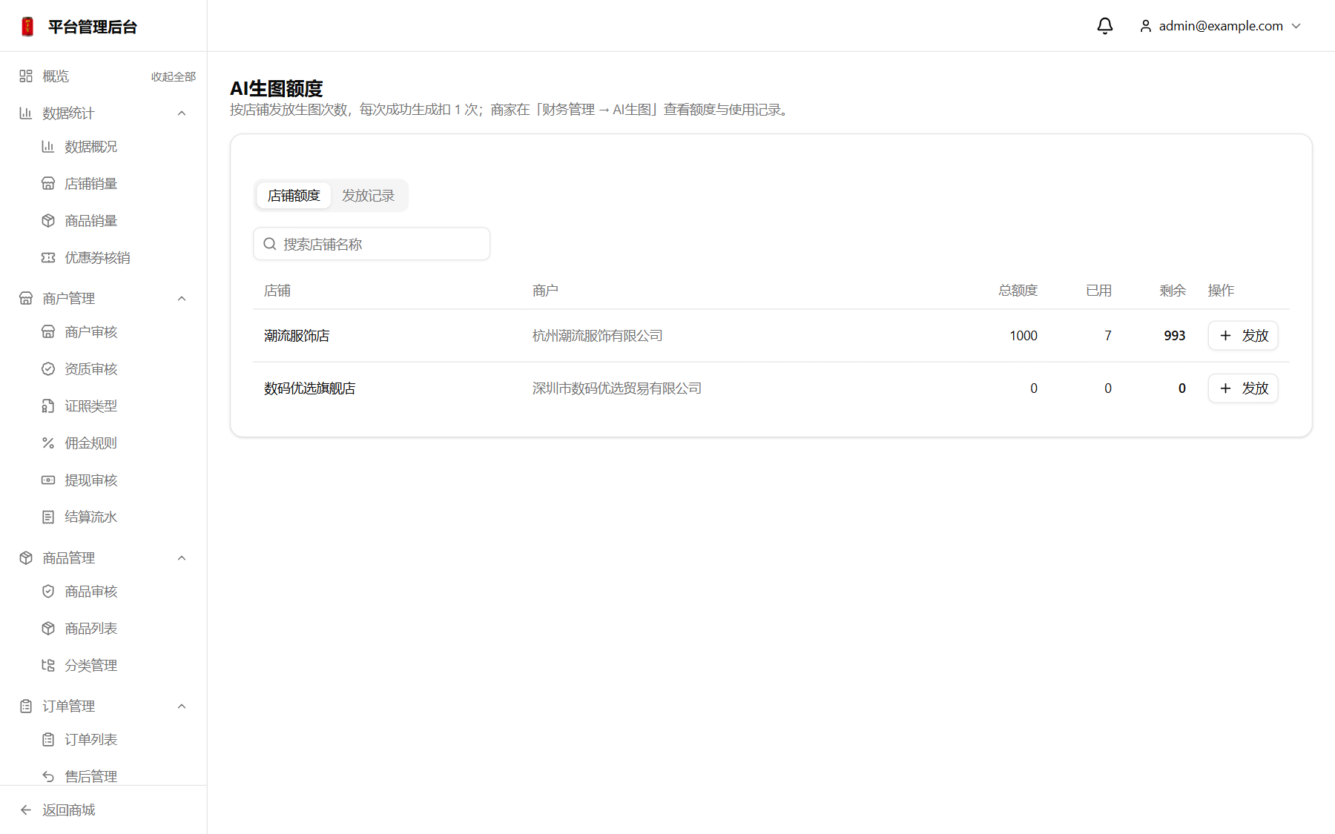Open 佣金规则 percent icon item
Screen dimensions: 1335x834
(x=48, y=443)
